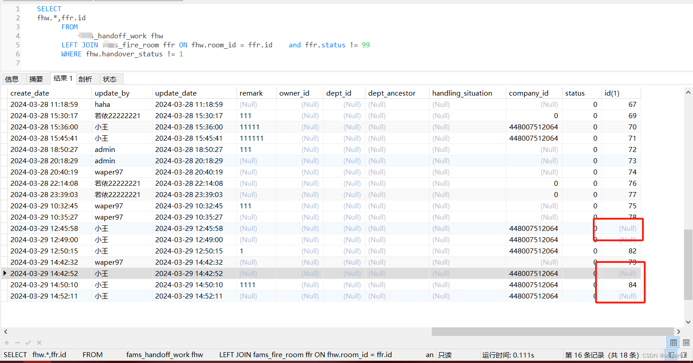The width and height of the screenshot is (693, 363).
Task: Click the 运行时间: 0.111s status entry
Action: (x=508, y=355)
